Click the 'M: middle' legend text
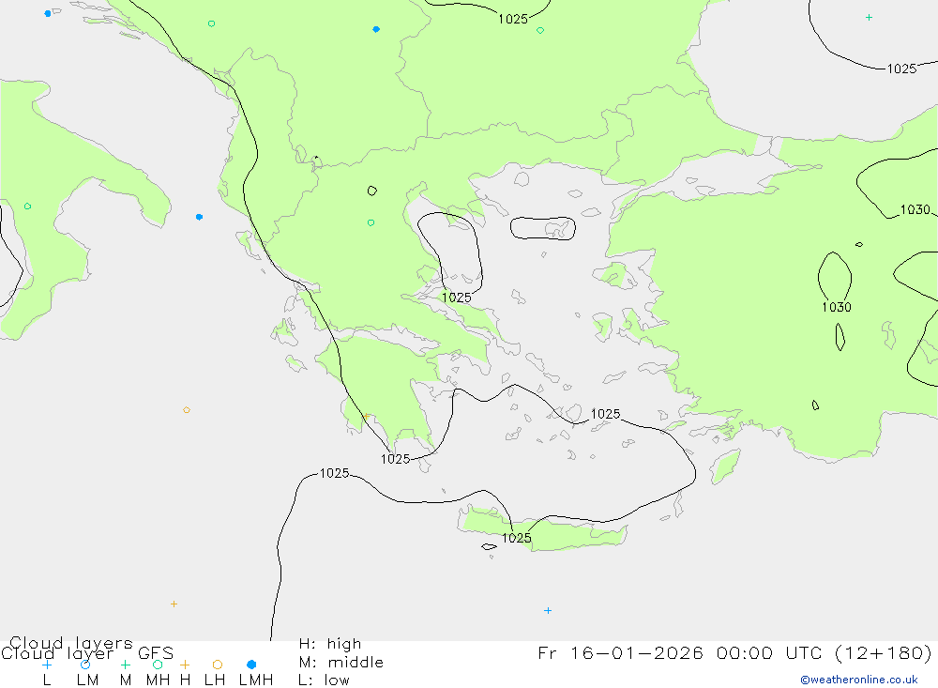This screenshot has width=938, height=688. [340, 663]
